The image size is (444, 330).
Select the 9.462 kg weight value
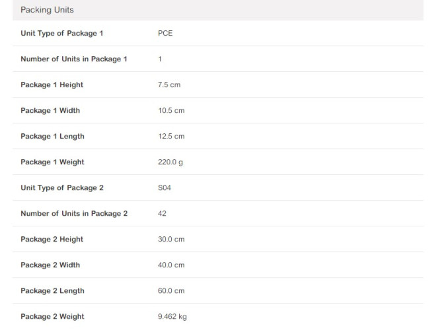coord(172,316)
